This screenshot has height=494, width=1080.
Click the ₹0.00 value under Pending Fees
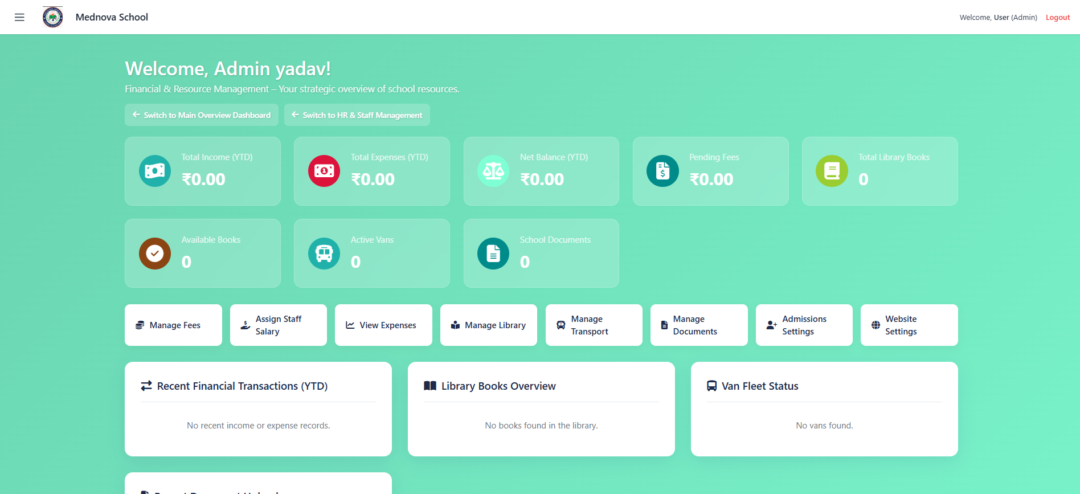point(711,179)
